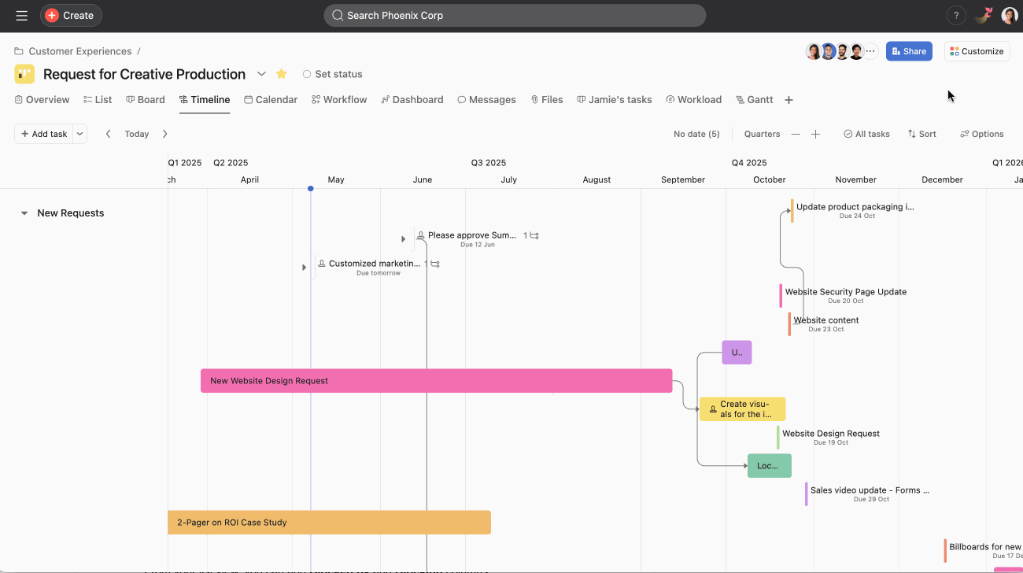1023x573 pixels.
Task: Expand the Add task dropdown arrow
Action: click(x=79, y=134)
